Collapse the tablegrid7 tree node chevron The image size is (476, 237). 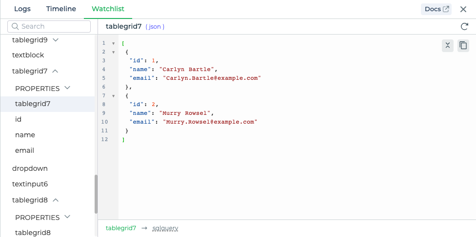pyautogui.click(x=55, y=71)
